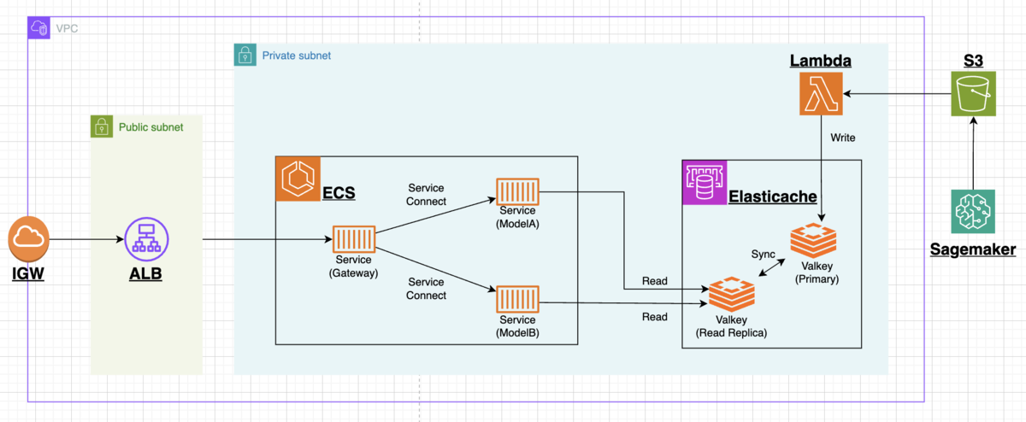
Task: Select the VPC text label
Action: click(x=66, y=29)
